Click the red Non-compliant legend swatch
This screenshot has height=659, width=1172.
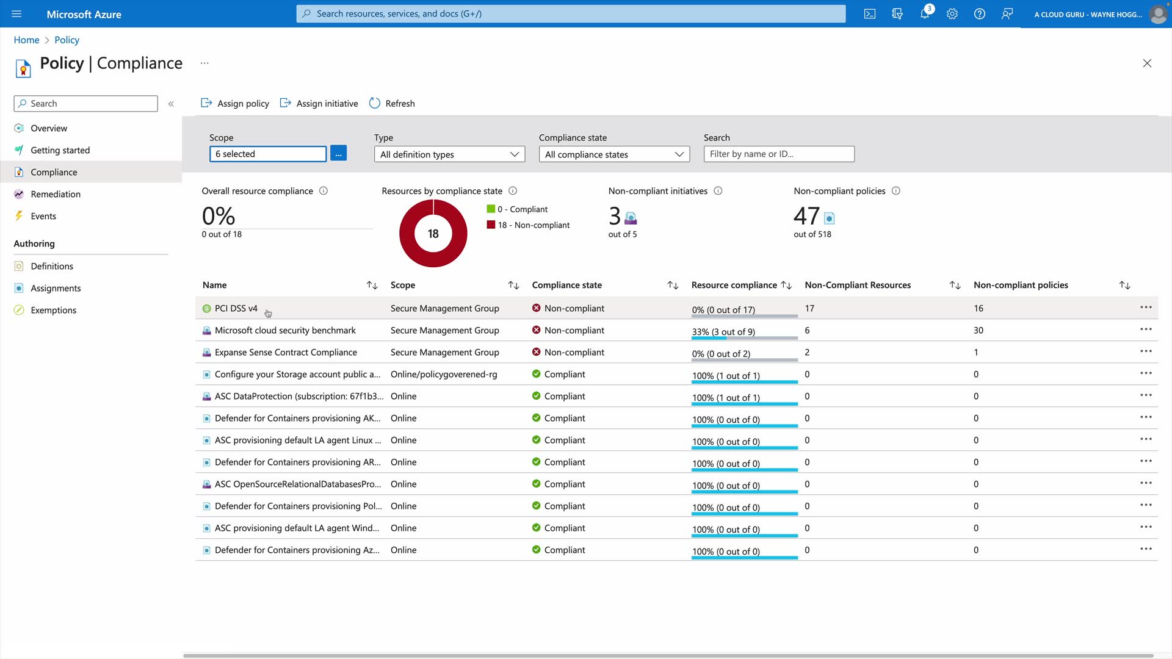pos(491,225)
